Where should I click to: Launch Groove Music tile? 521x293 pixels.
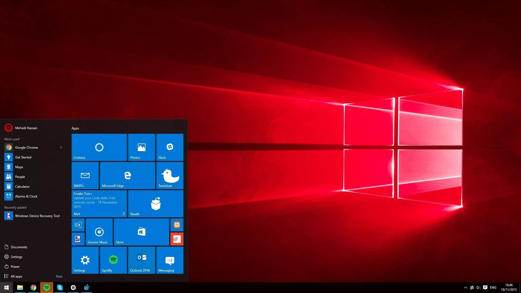(x=99, y=232)
